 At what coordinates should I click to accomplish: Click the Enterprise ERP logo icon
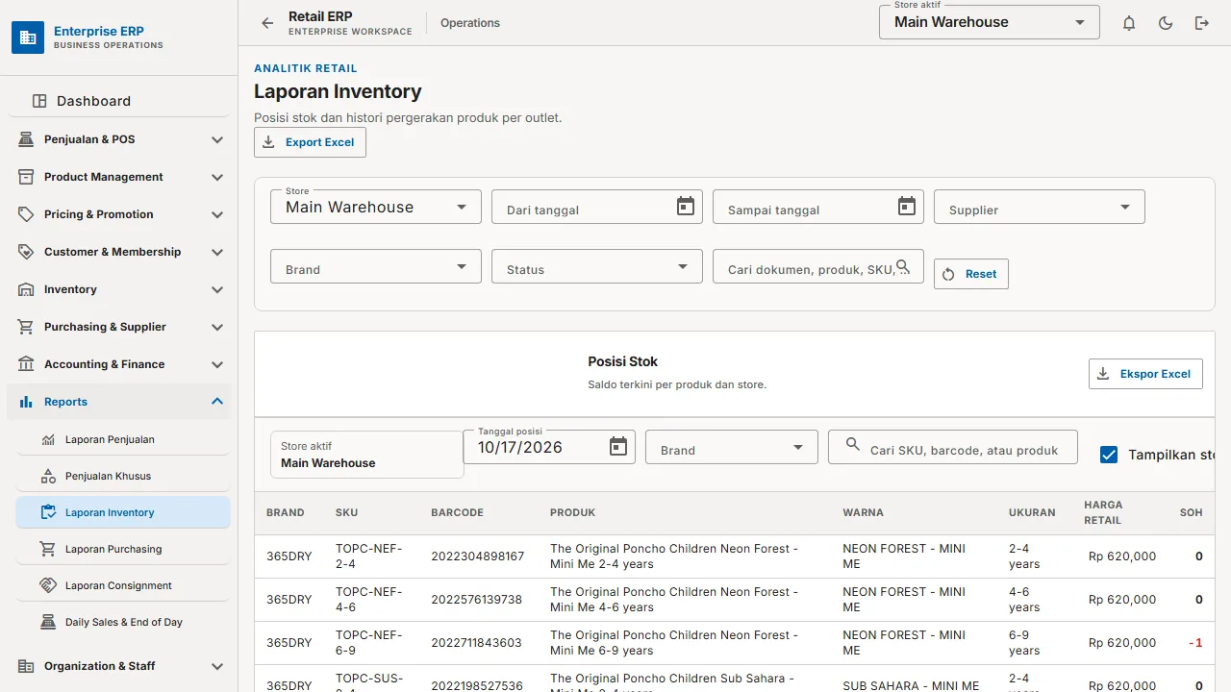[x=28, y=37]
